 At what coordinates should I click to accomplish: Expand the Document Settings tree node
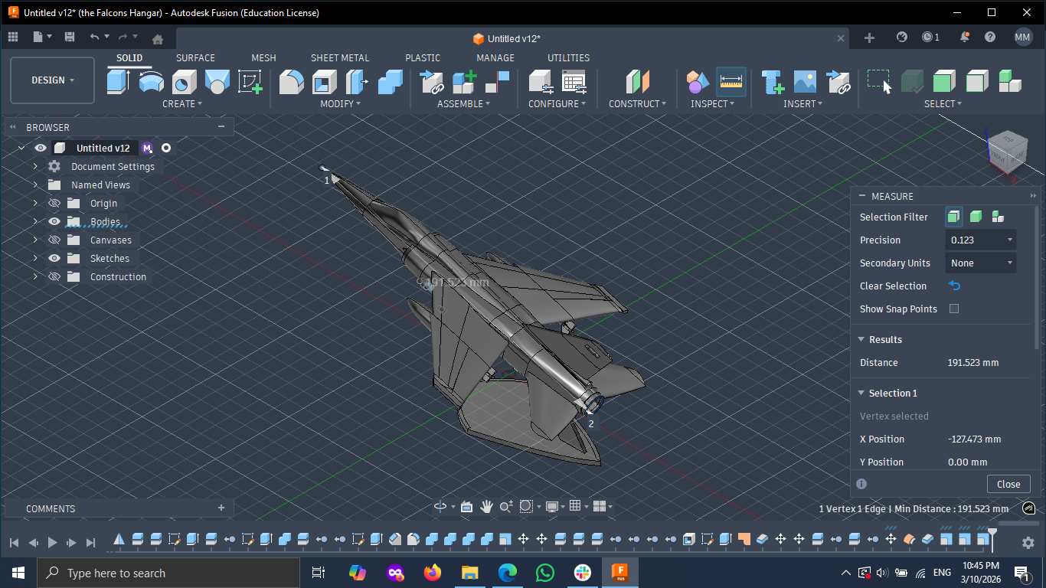tap(35, 166)
